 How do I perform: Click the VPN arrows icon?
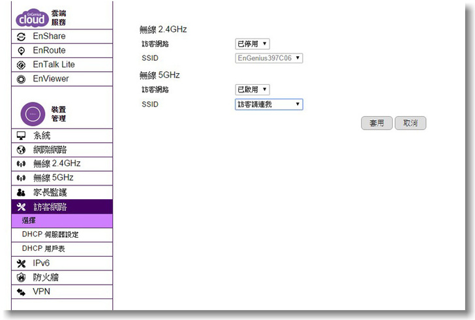pos(21,292)
